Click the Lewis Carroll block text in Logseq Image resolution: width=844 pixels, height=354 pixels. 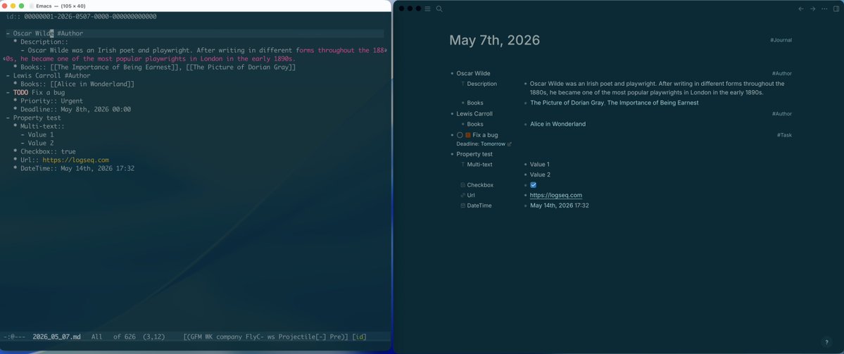[x=474, y=113]
